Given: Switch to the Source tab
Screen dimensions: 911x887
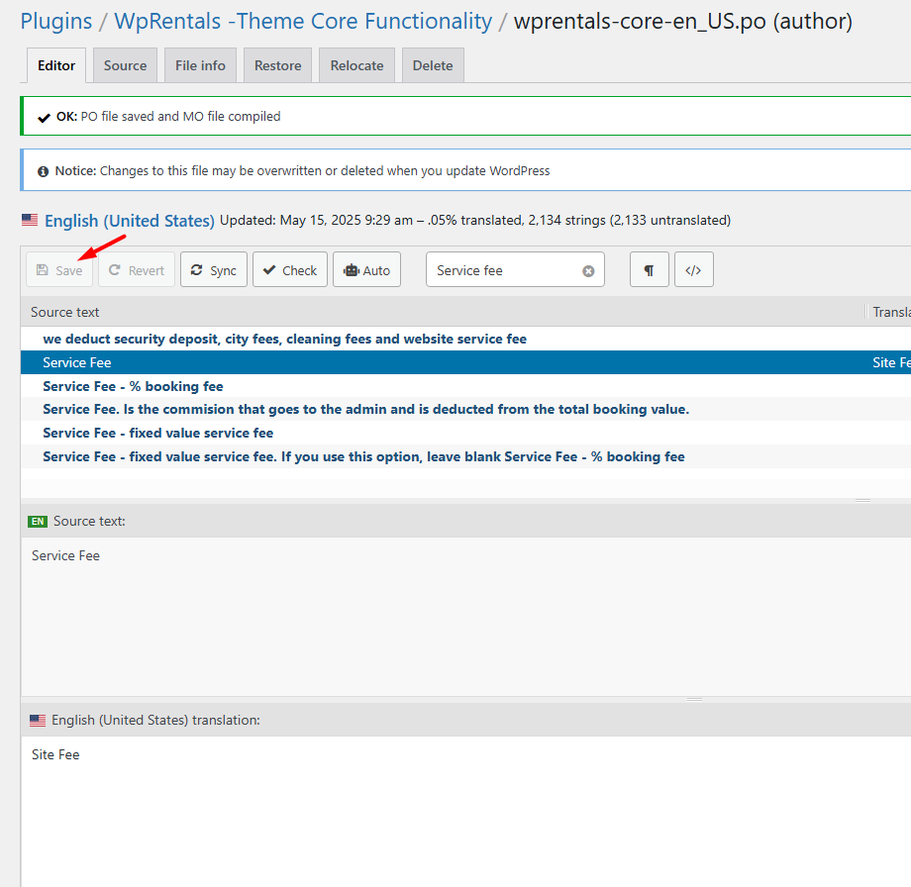Looking at the screenshot, I should [x=125, y=65].
